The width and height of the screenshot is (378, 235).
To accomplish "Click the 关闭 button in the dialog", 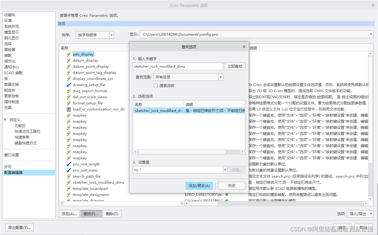I will (232, 186).
